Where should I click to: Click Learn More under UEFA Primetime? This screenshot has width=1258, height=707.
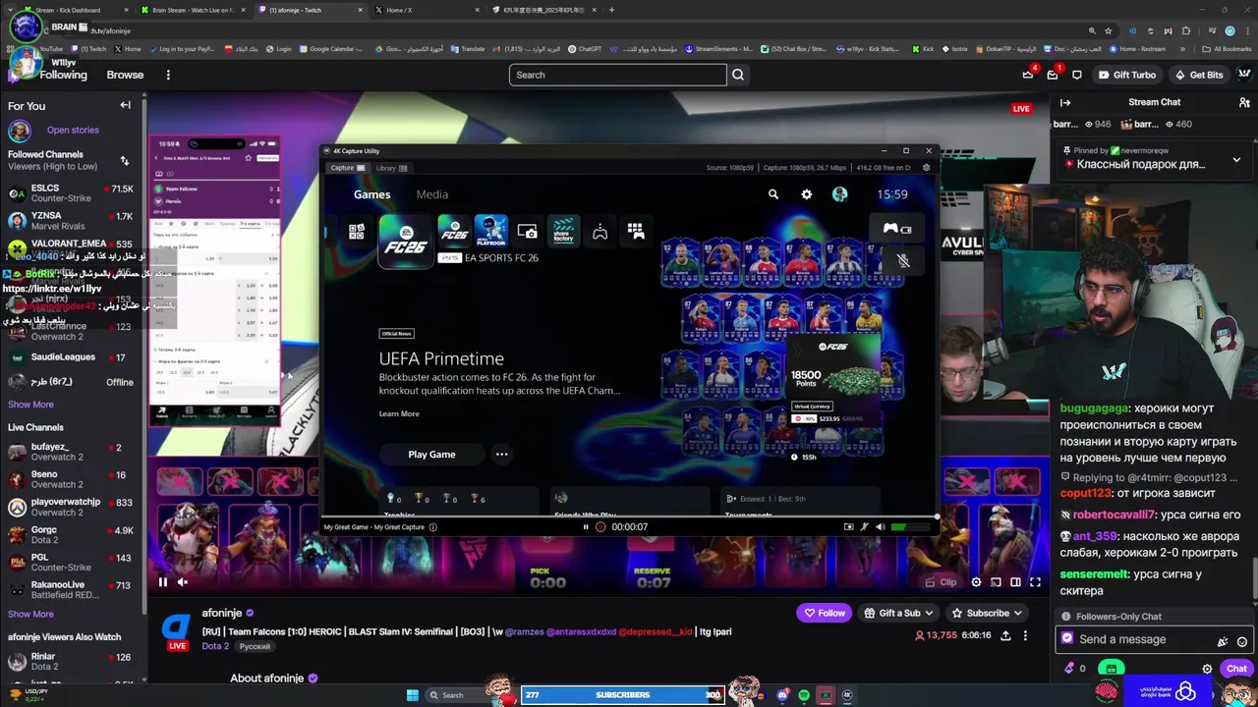click(399, 413)
